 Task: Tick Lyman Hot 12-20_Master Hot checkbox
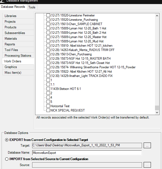(48, 37)
